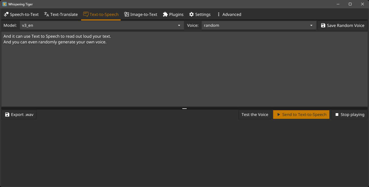Open the Settings tab
This screenshot has width=369, height=187.
(200, 15)
